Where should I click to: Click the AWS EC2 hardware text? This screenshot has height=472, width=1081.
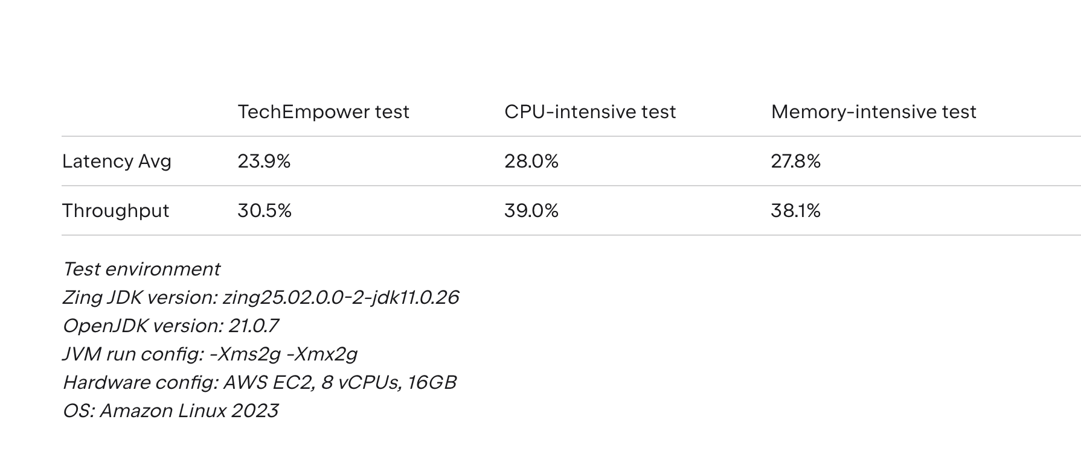coord(268,382)
